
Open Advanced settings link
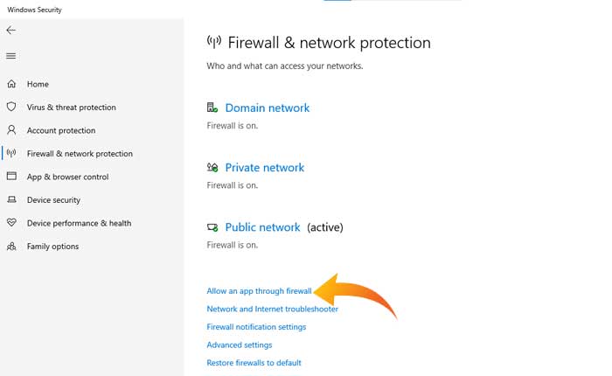(239, 345)
